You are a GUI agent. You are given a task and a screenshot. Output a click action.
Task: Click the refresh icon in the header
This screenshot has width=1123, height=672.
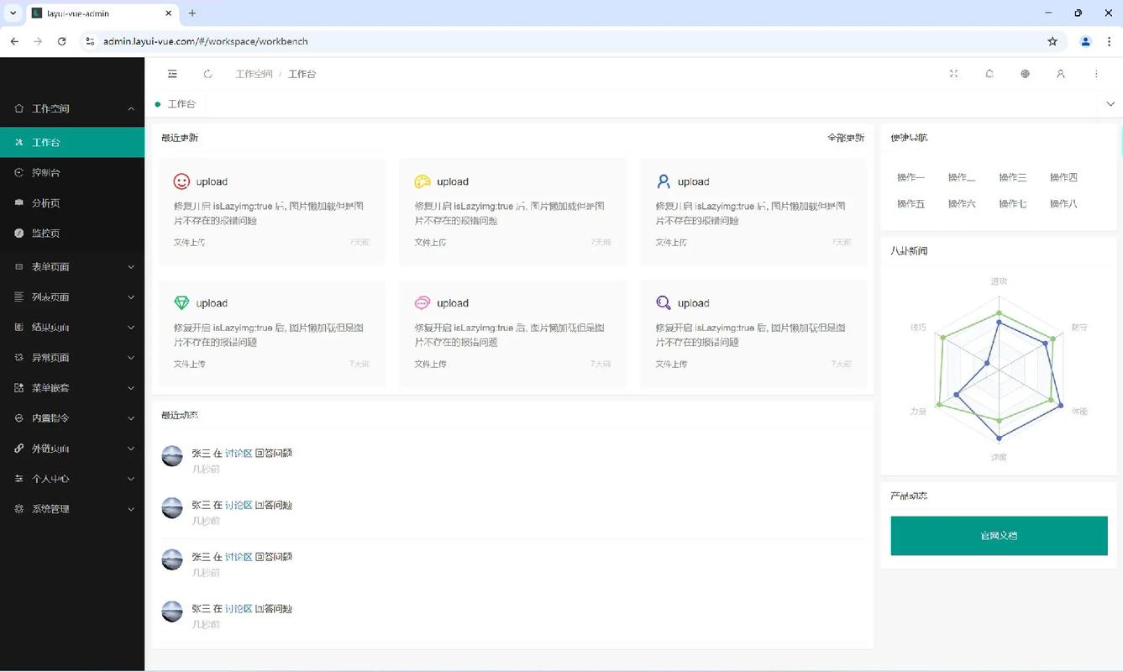208,74
